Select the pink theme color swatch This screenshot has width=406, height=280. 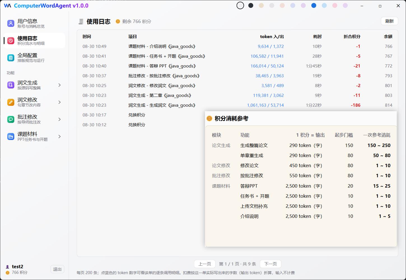pyautogui.click(x=335, y=5)
